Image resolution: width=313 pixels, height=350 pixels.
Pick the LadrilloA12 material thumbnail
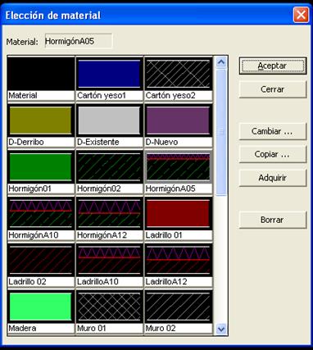(x=178, y=260)
